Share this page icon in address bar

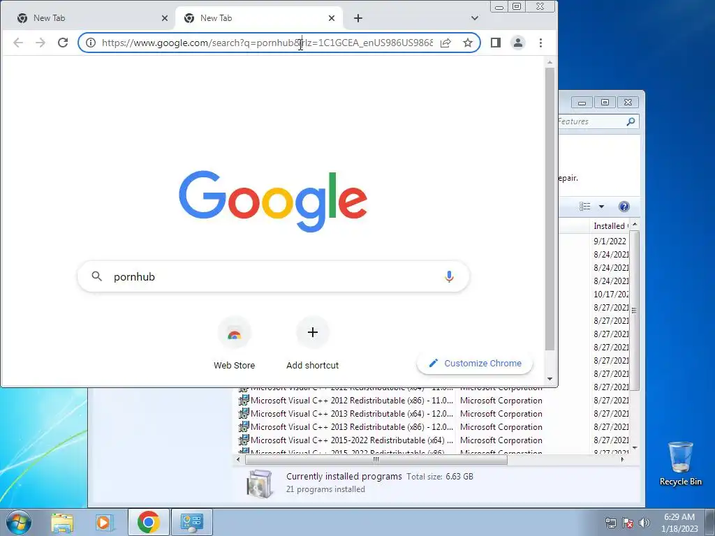pyautogui.click(x=445, y=43)
